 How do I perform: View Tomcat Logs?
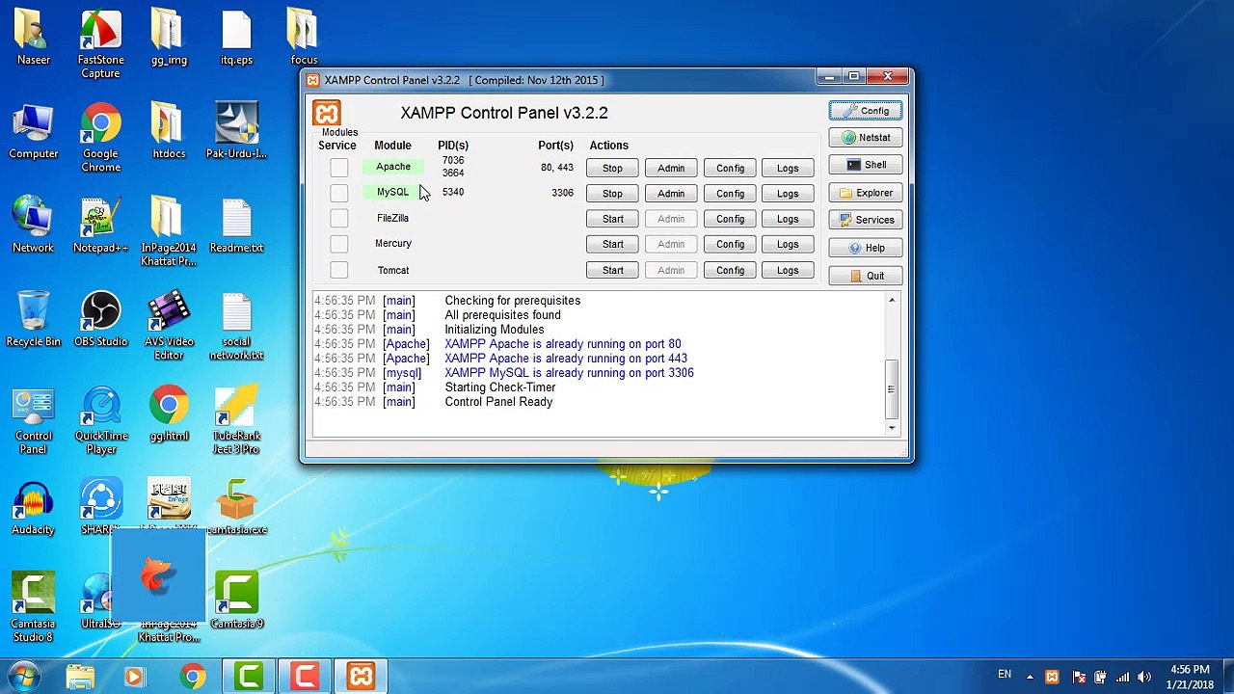(x=788, y=270)
